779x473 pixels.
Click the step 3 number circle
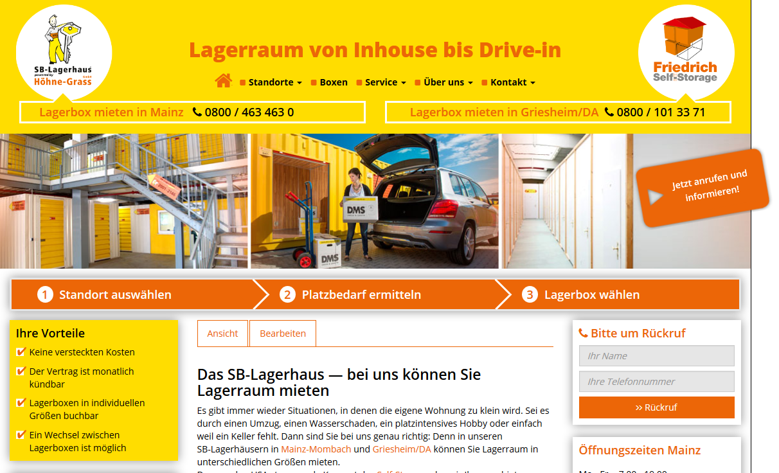tap(530, 294)
